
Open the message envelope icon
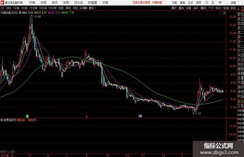[x=220, y=3]
